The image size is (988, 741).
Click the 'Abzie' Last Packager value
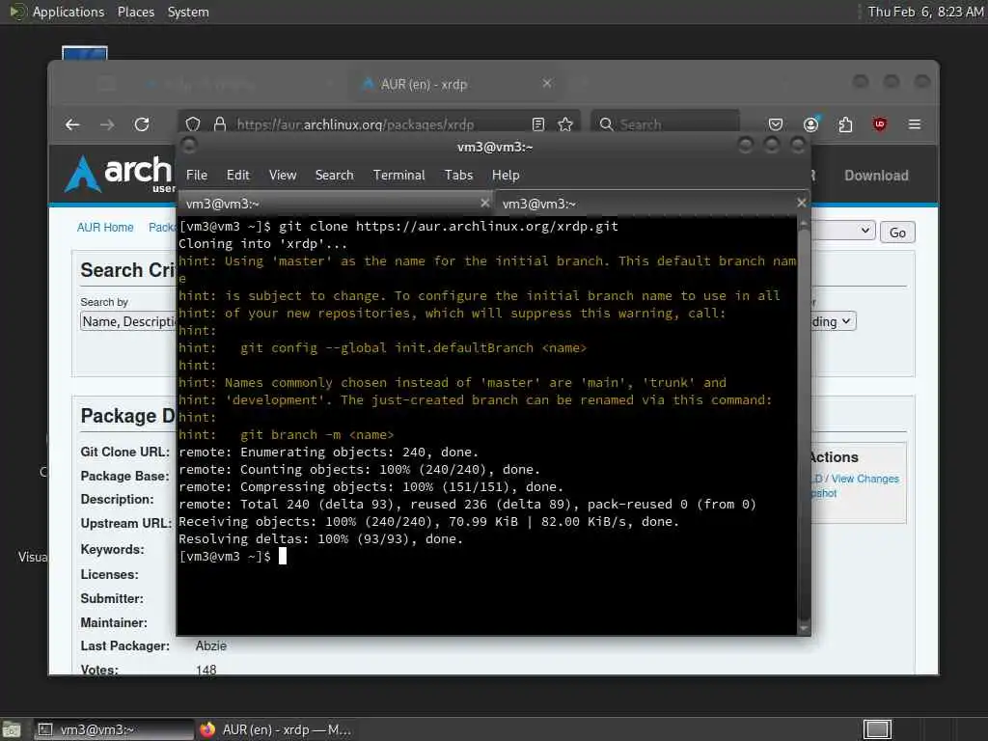[x=211, y=645]
